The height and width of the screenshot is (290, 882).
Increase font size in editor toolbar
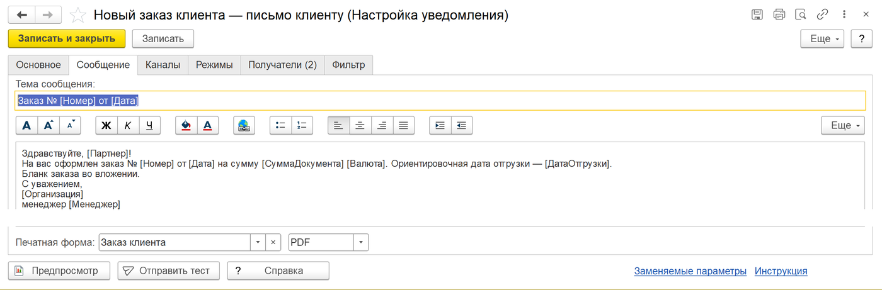49,125
